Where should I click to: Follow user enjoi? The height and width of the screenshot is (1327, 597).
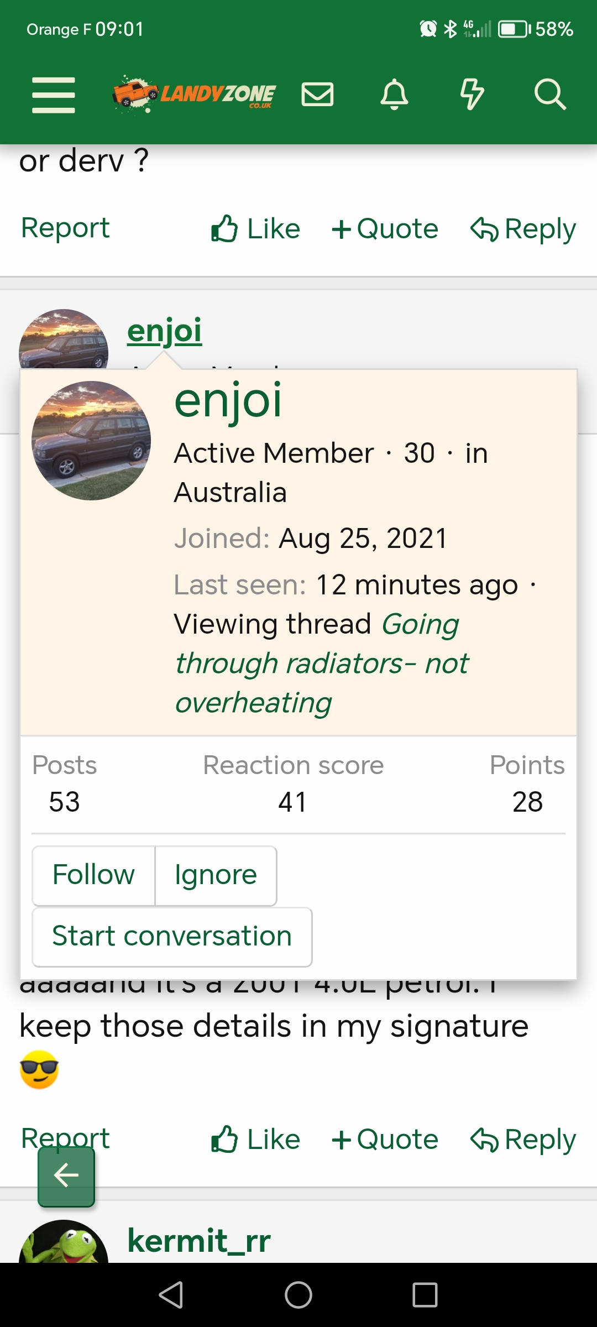93,875
